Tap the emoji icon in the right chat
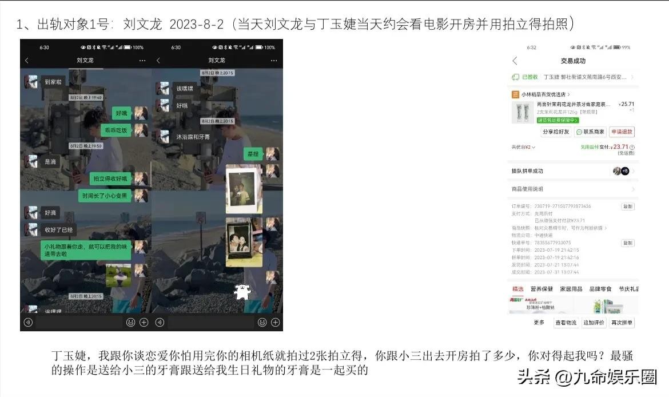This screenshot has width=669, height=397. pyautogui.click(x=262, y=322)
